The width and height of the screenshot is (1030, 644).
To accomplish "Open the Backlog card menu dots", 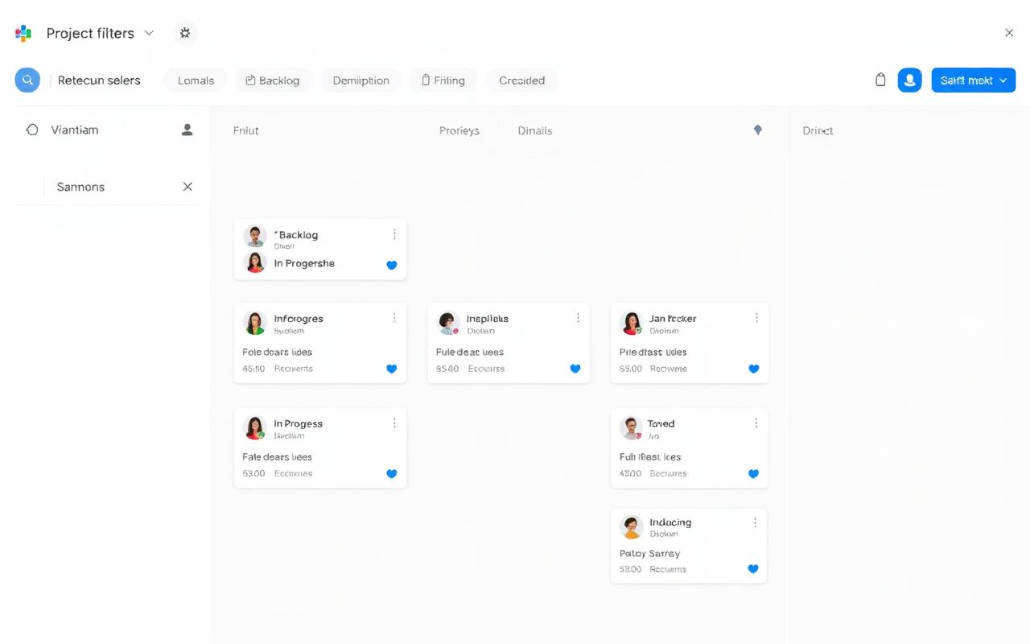I will 394,234.
